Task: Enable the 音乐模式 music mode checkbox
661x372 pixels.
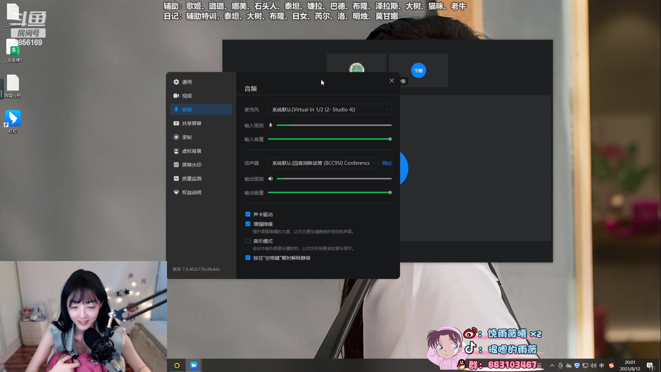Action: click(248, 241)
